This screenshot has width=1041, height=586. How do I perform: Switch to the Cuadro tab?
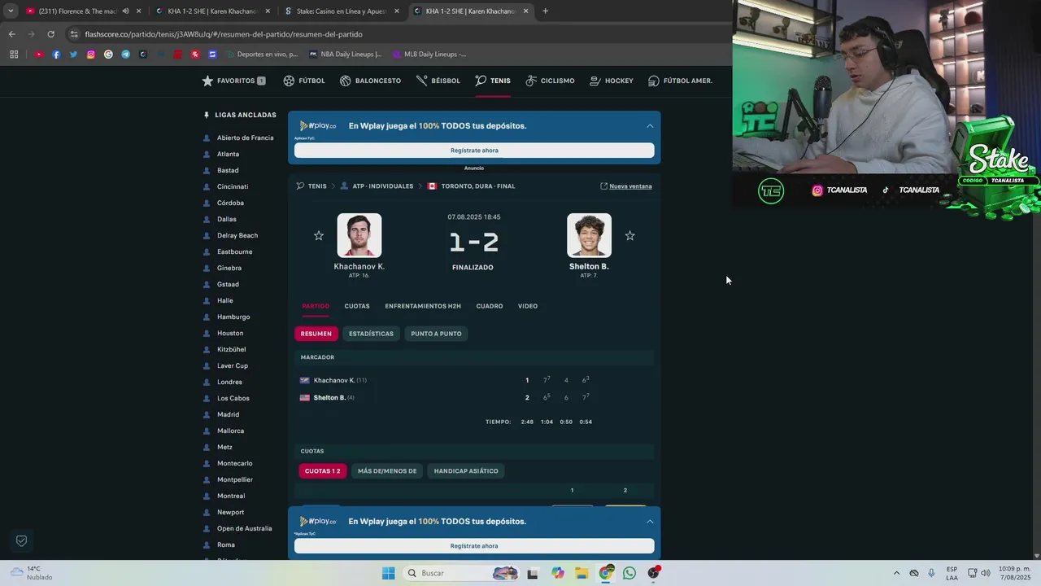point(490,306)
